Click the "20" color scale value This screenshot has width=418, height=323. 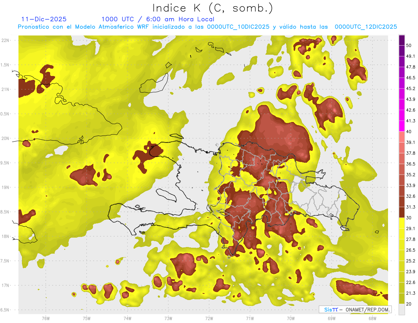(x=409, y=304)
